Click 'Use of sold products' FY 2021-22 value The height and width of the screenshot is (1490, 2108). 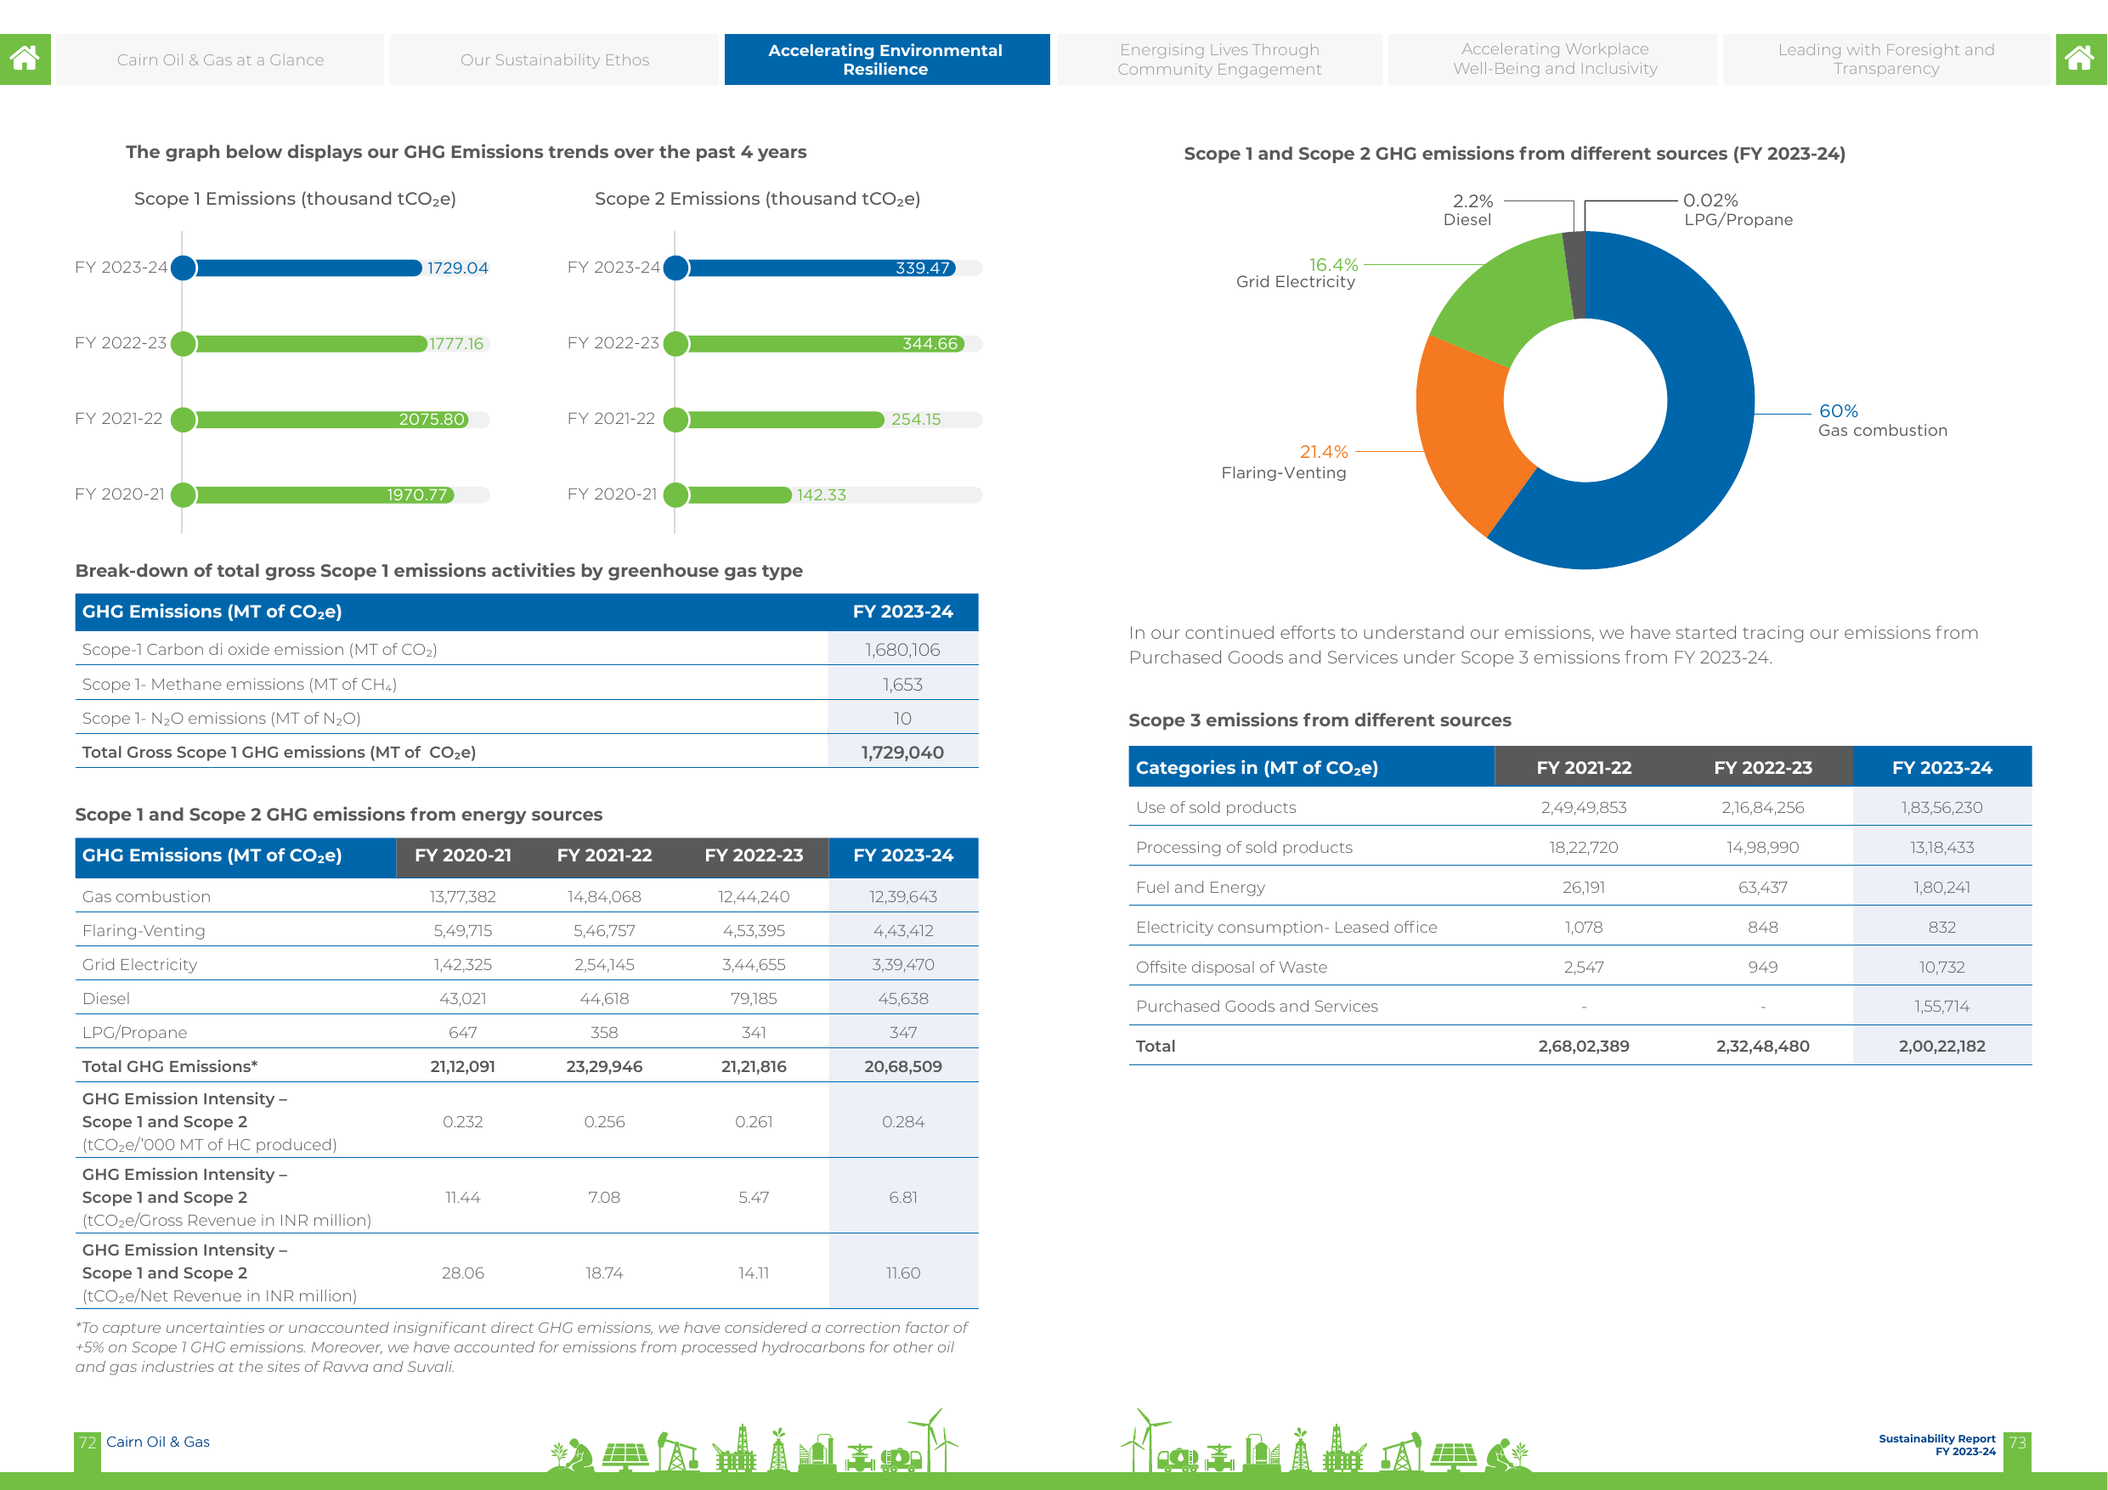(1584, 808)
